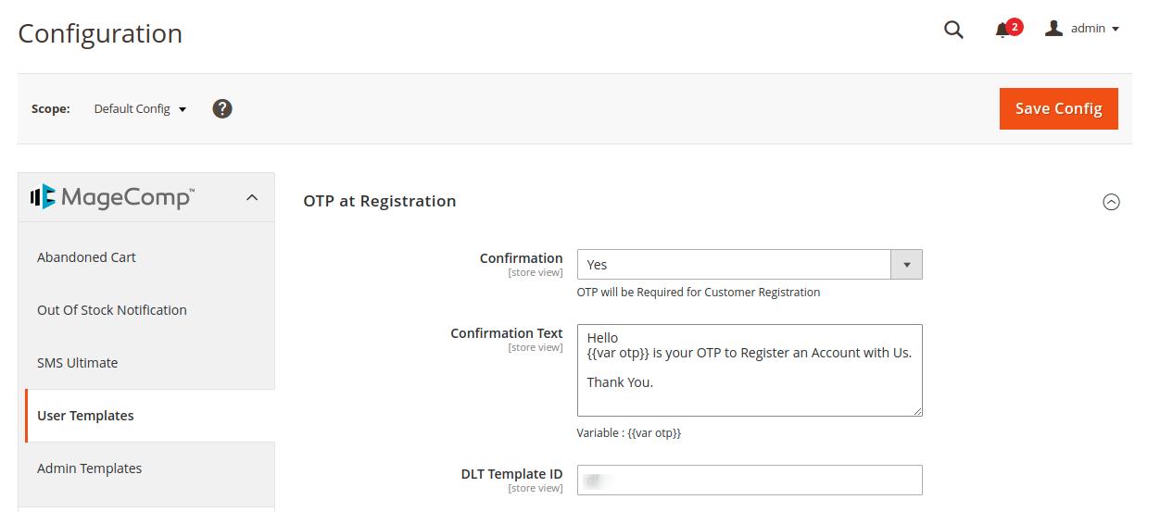Open the Default Config scope selector
The width and height of the screenshot is (1160, 512).
140,108
